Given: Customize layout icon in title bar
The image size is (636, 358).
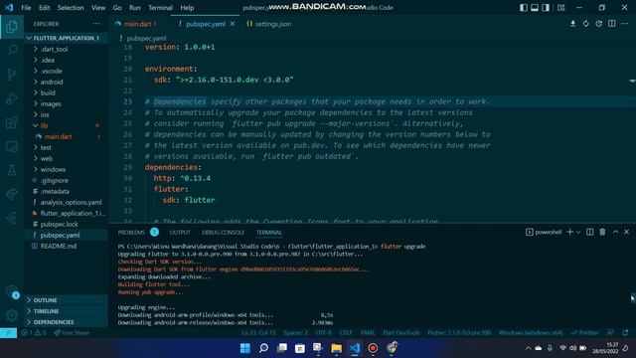Looking at the screenshot, I should [x=560, y=7].
